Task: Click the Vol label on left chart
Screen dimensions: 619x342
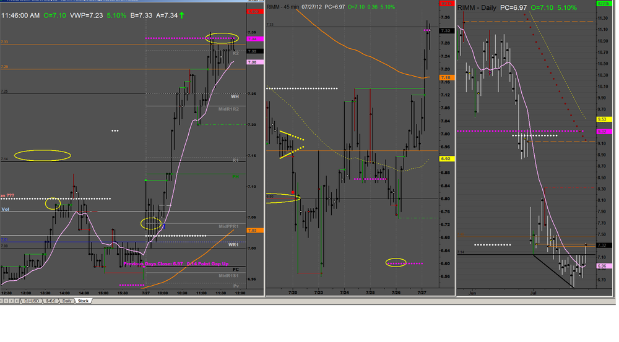Action: (5, 209)
